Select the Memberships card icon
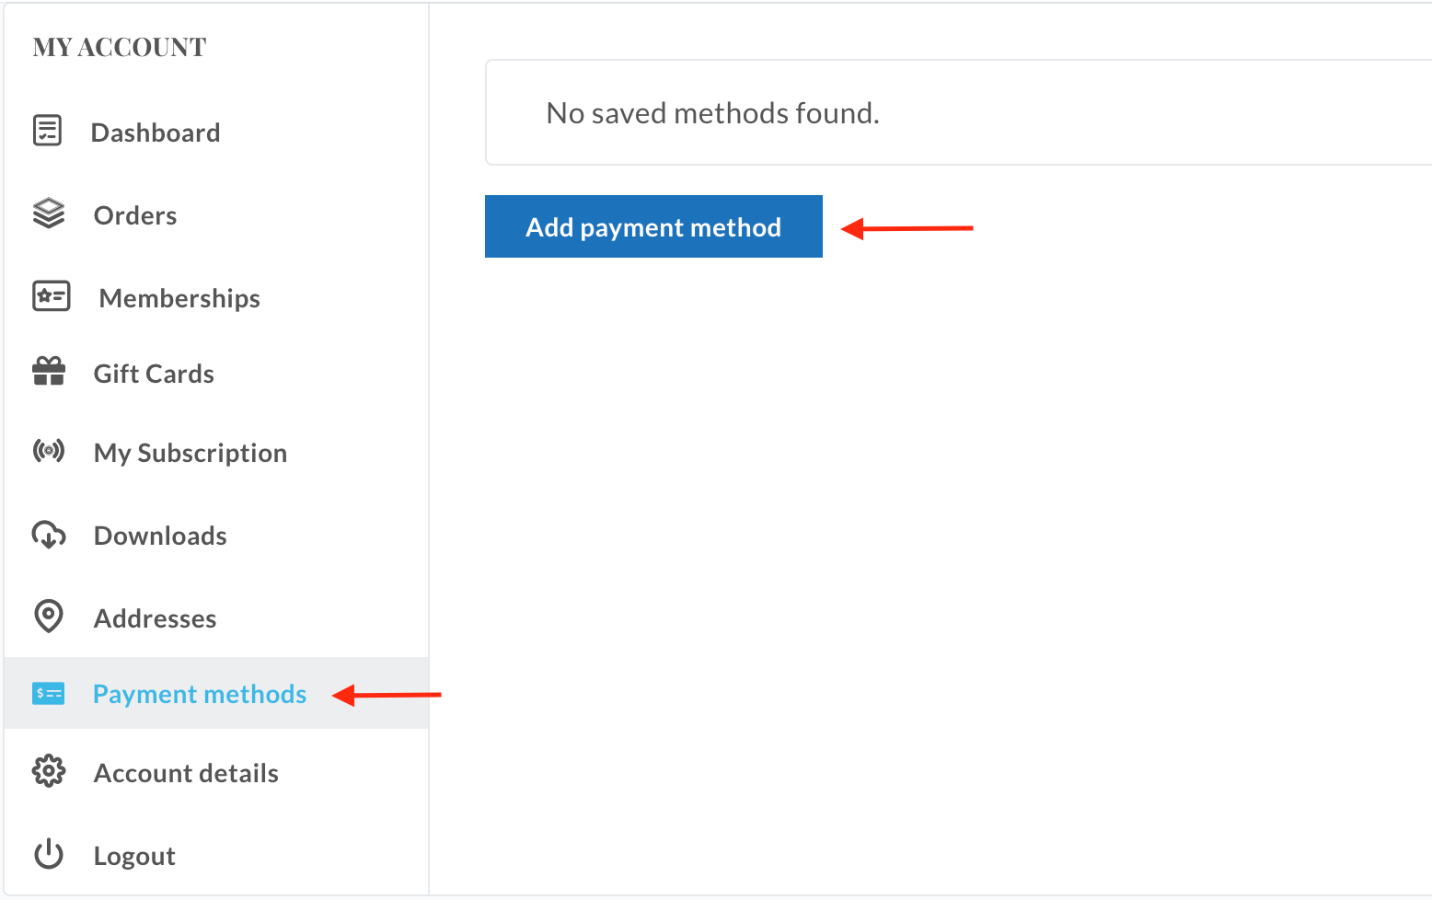The height and width of the screenshot is (900, 1432). [51, 296]
